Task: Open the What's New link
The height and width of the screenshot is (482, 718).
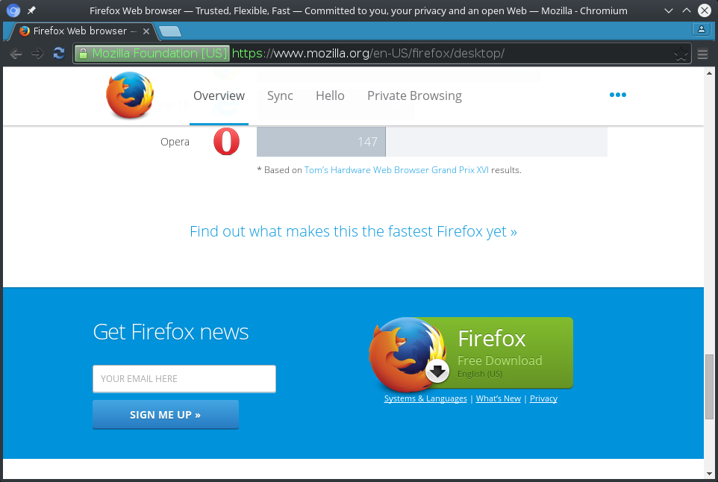Action: (x=499, y=398)
